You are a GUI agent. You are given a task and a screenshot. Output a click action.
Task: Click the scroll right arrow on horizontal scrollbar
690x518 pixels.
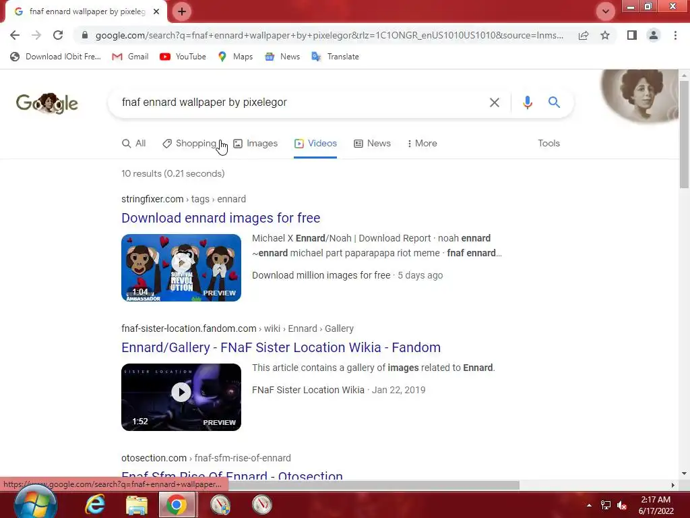click(673, 485)
